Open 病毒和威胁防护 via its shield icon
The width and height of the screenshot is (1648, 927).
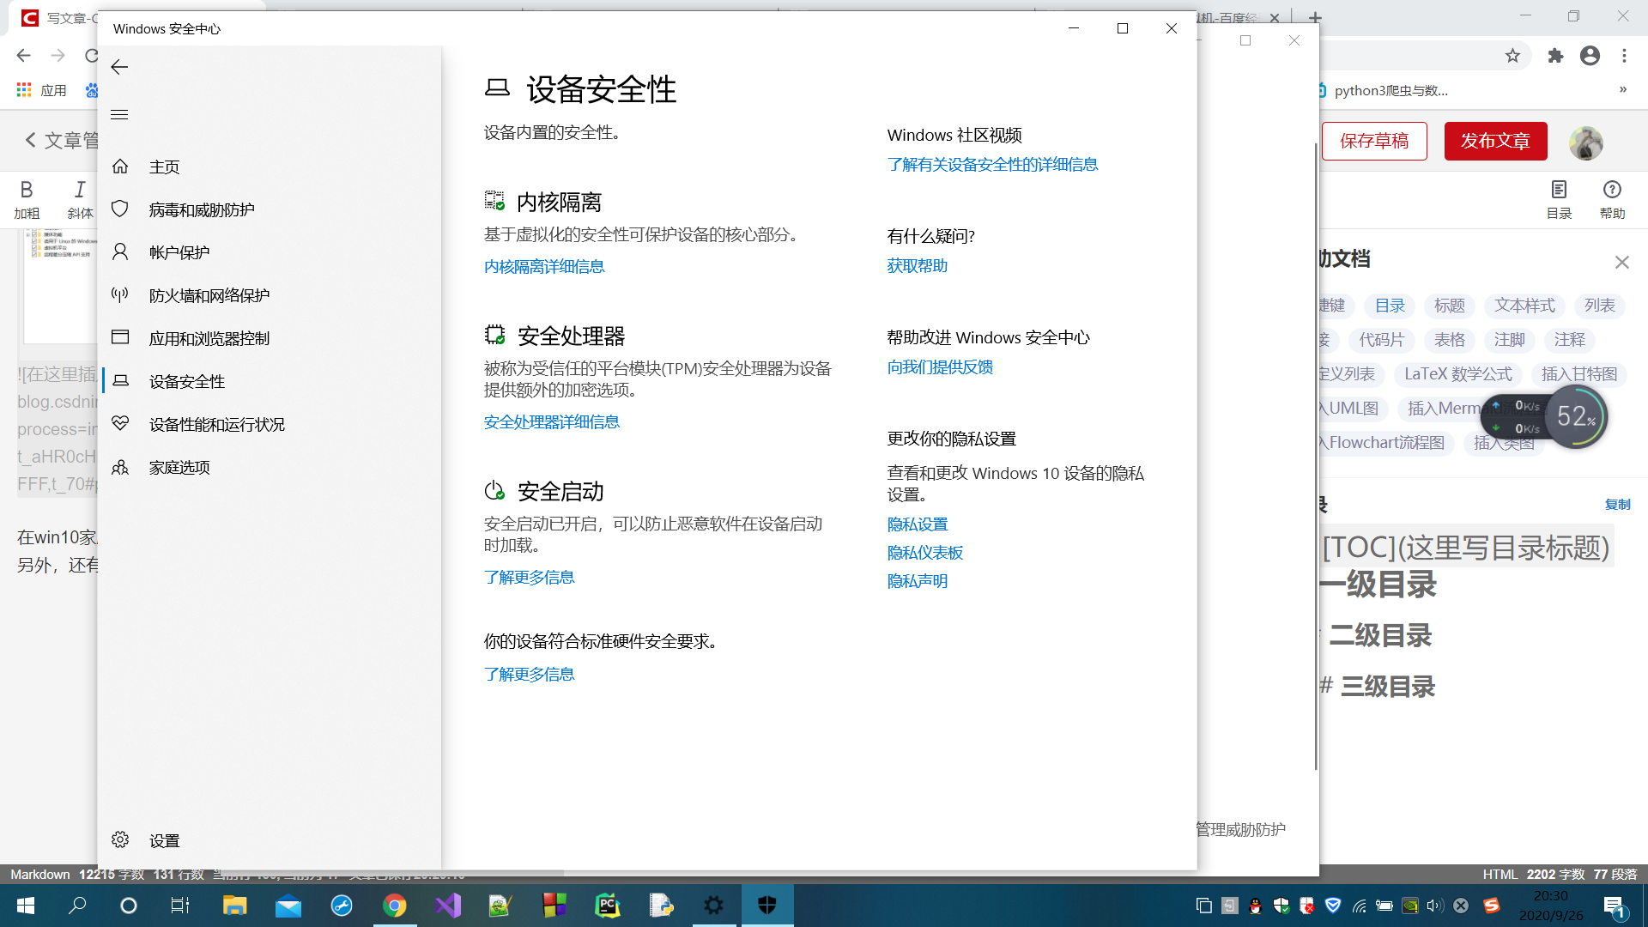(x=120, y=209)
